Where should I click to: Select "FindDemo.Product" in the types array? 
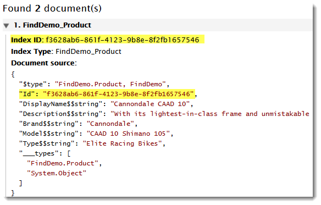(x=63, y=163)
